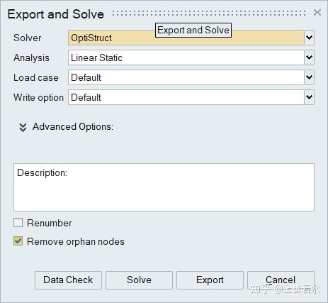328x303 pixels.
Task: Open the Write option dropdown arrow
Action: click(x=309, y=97)
